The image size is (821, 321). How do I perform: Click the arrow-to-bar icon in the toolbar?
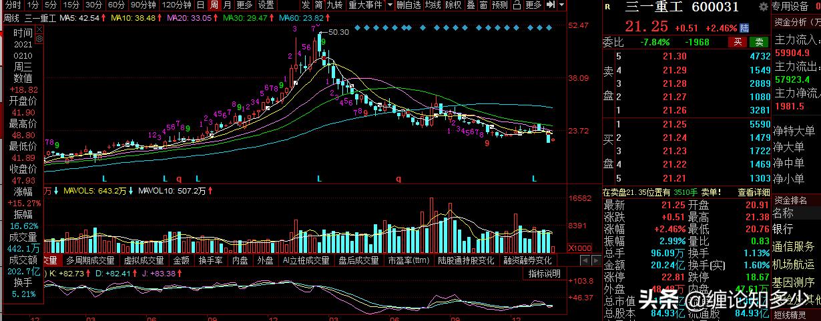[549, 5]
